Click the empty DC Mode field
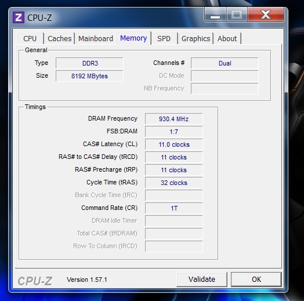Viewport: 304px width, 301px height. pyautogui.click(x=225, y=76)
